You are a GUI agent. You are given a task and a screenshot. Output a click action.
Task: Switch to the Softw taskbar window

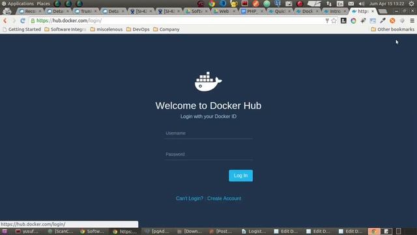92,231
